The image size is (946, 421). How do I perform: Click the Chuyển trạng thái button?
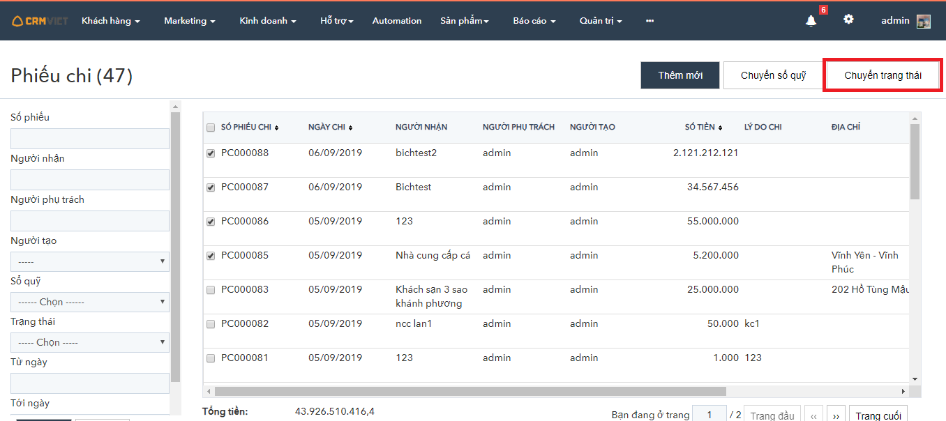click(883, 75)
